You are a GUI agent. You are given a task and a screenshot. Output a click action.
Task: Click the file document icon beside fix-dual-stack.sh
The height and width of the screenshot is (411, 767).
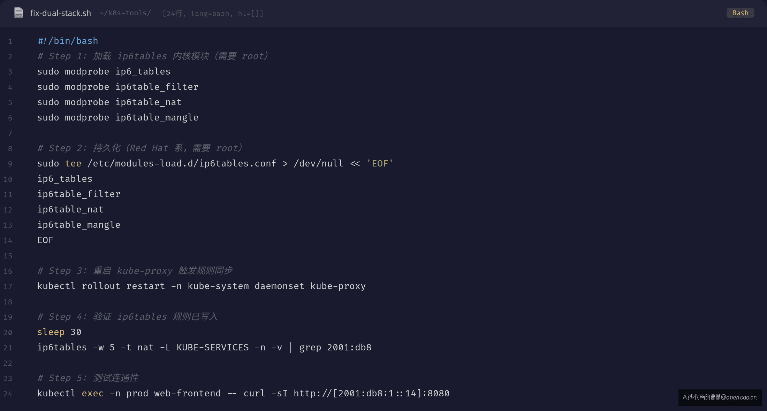18,13
